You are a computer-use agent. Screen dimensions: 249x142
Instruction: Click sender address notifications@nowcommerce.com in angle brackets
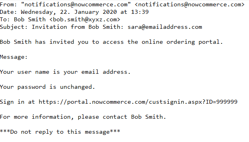click(x=189, y=5)
